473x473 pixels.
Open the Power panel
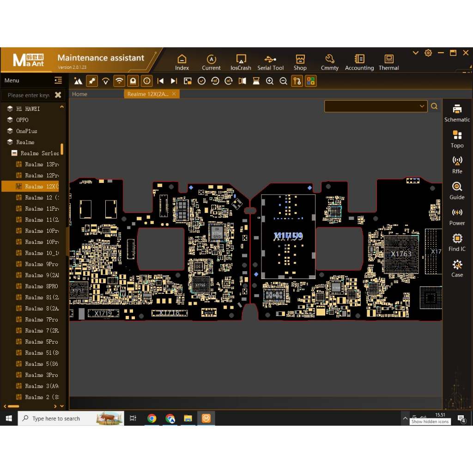tap(457, 216)
